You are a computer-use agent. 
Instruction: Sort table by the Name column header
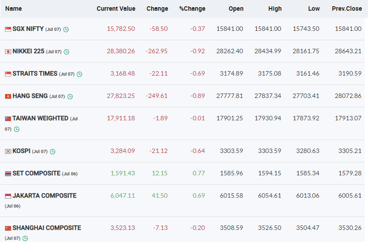[x=13, y=8]
